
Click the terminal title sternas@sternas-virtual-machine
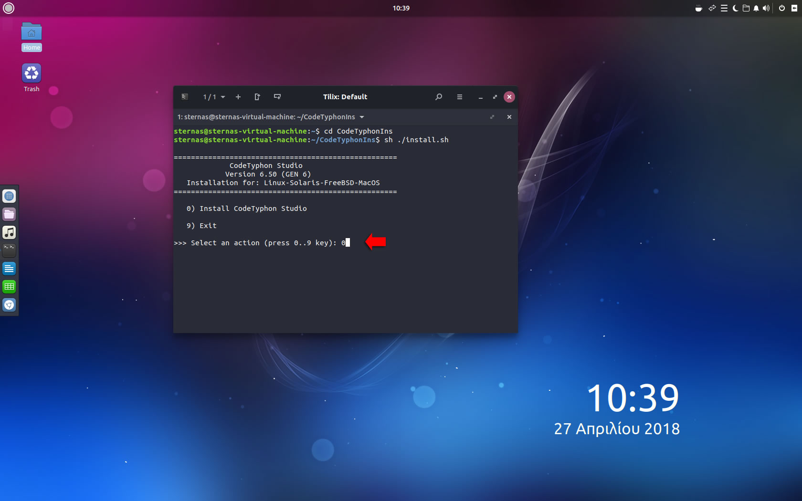[266, 117]
